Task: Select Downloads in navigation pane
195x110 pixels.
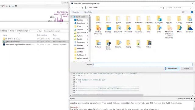Action: (81, 23)
